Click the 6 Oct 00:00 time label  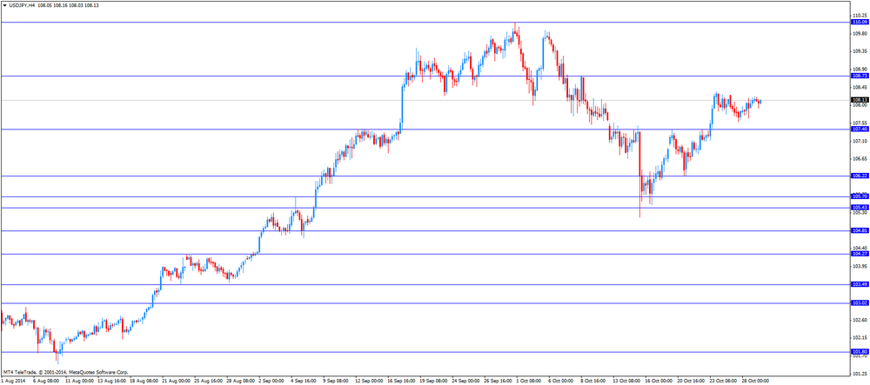(x=563, y=382)
